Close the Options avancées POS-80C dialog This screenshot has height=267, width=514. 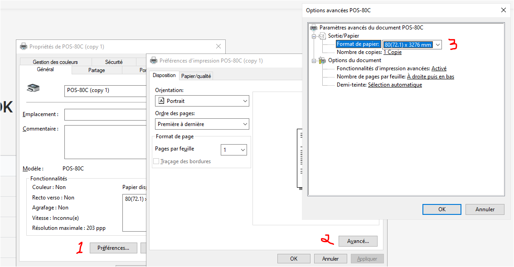(504, 10)
